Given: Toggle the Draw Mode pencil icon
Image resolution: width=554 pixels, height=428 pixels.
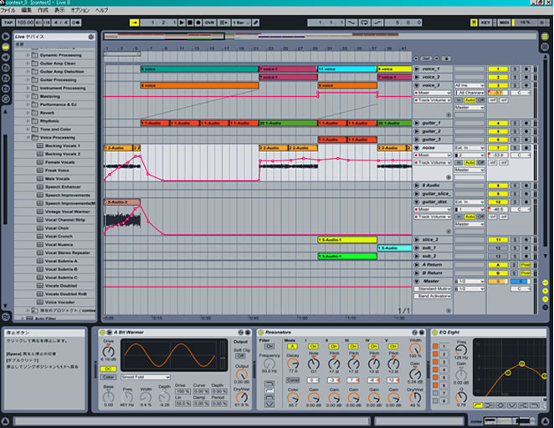Looking at the screenshot, I should click(256, 23).
